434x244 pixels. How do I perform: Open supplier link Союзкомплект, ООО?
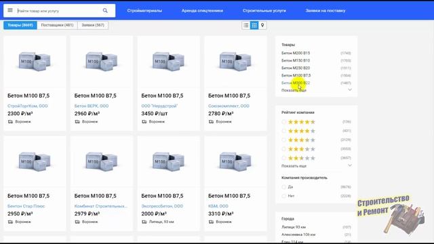[x=229, y=106]
